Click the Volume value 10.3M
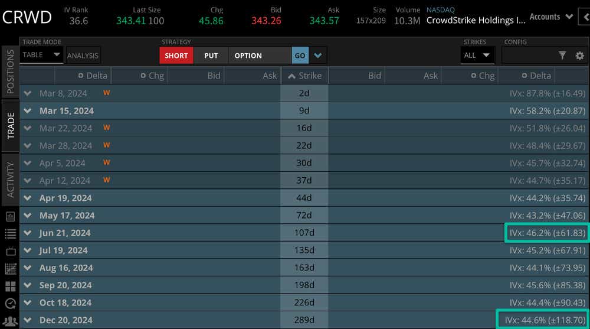Viewport: 590px width, 329px height. (x=407, y=21)
